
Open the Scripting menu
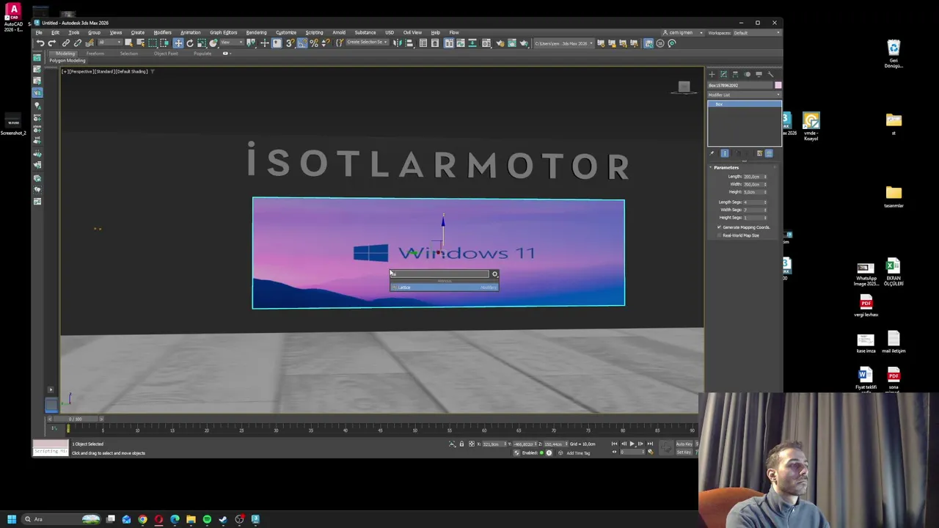314,32
